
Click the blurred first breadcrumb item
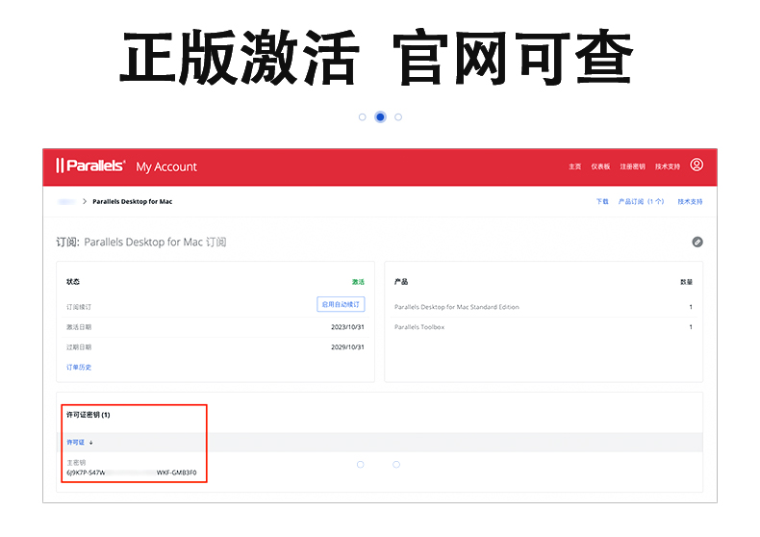click(x=67, y=201)
